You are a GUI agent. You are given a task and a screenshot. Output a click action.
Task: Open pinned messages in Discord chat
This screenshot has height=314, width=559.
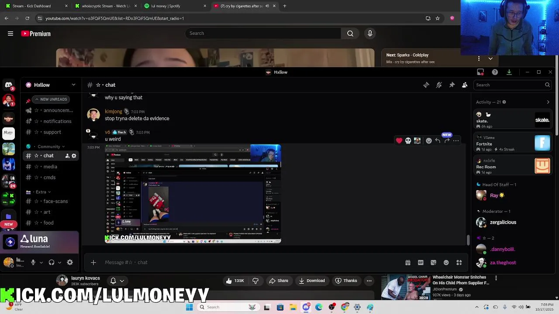[452, 85]
